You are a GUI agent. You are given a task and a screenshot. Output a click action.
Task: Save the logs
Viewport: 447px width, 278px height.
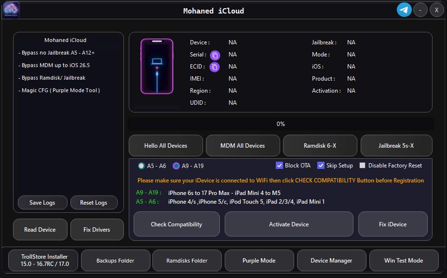(42, 203)
